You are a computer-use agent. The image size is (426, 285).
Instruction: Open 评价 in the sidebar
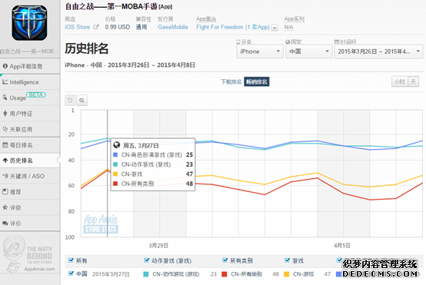coord(30,224)
